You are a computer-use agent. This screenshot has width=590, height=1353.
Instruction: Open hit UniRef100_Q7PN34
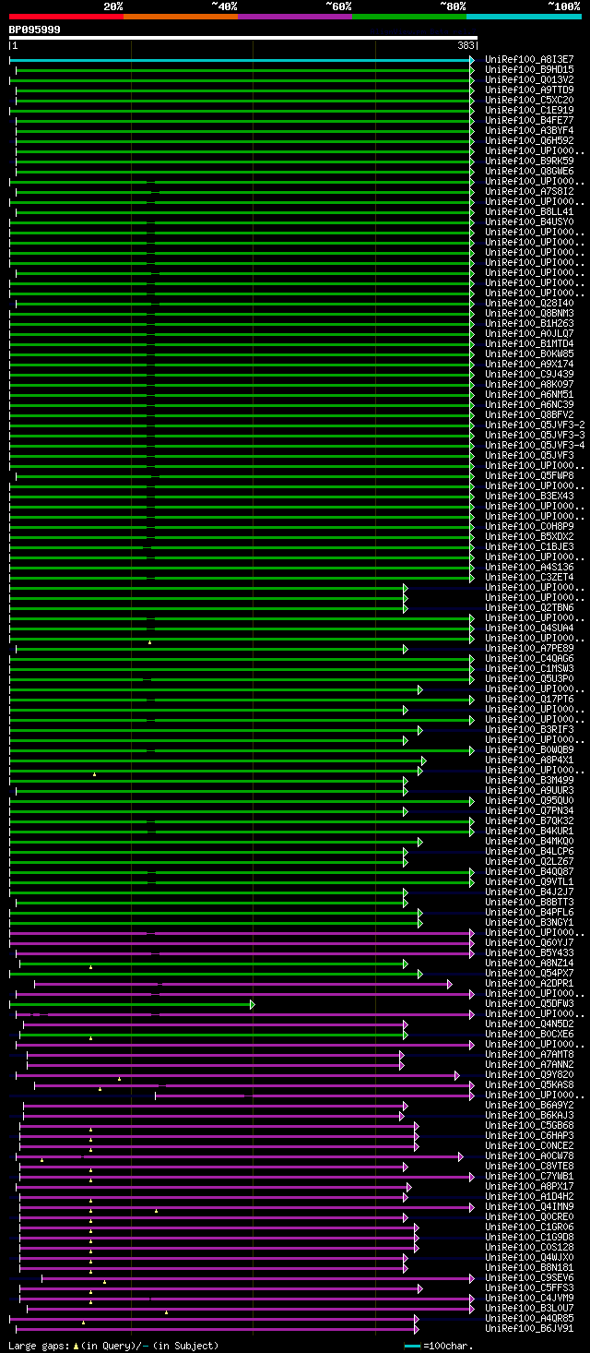[529, 810]
